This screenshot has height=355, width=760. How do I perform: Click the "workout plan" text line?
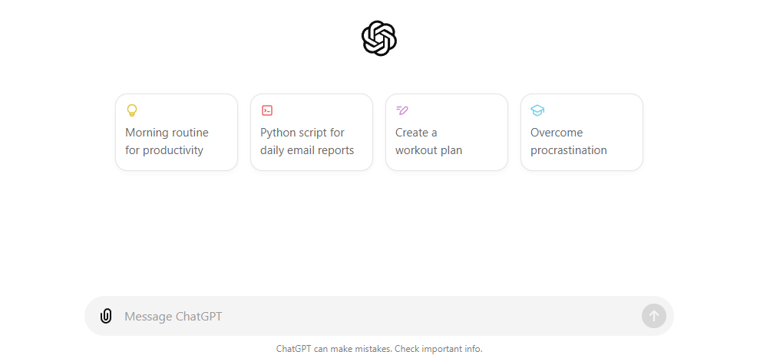pyautogui.click(x=428, y=150)
